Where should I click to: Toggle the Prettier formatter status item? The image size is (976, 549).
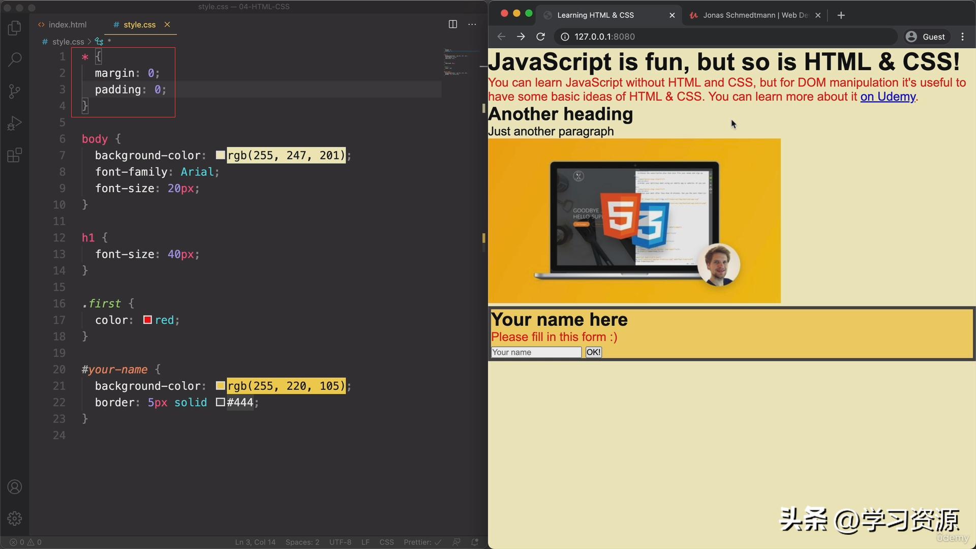[x=422, y=542]
